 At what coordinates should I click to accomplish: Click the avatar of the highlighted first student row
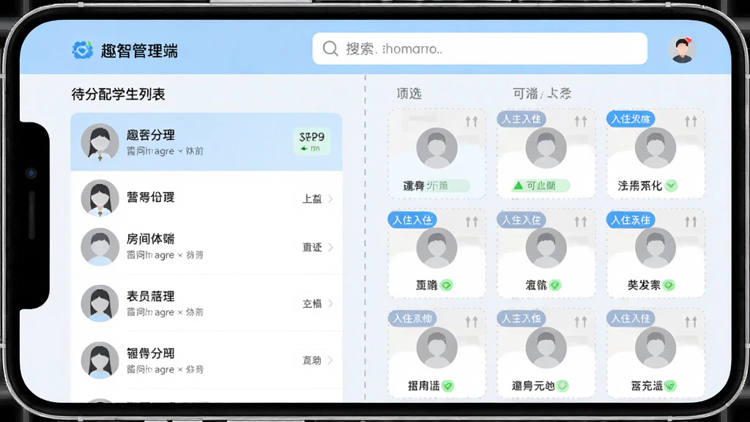pyautogui.click(x=100, y=142)
